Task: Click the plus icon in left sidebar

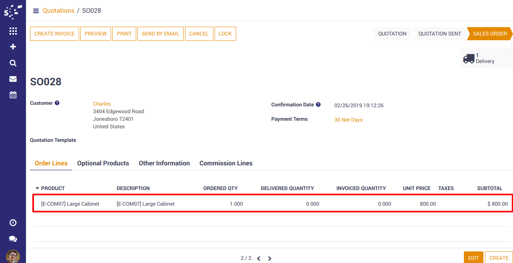Action: click(13, 47)
